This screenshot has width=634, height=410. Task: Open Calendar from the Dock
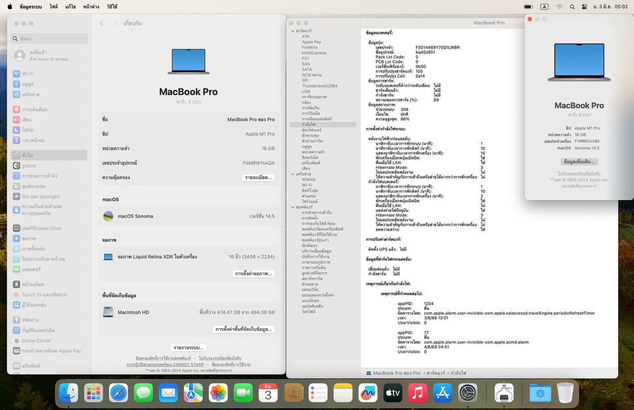[268, 393]
